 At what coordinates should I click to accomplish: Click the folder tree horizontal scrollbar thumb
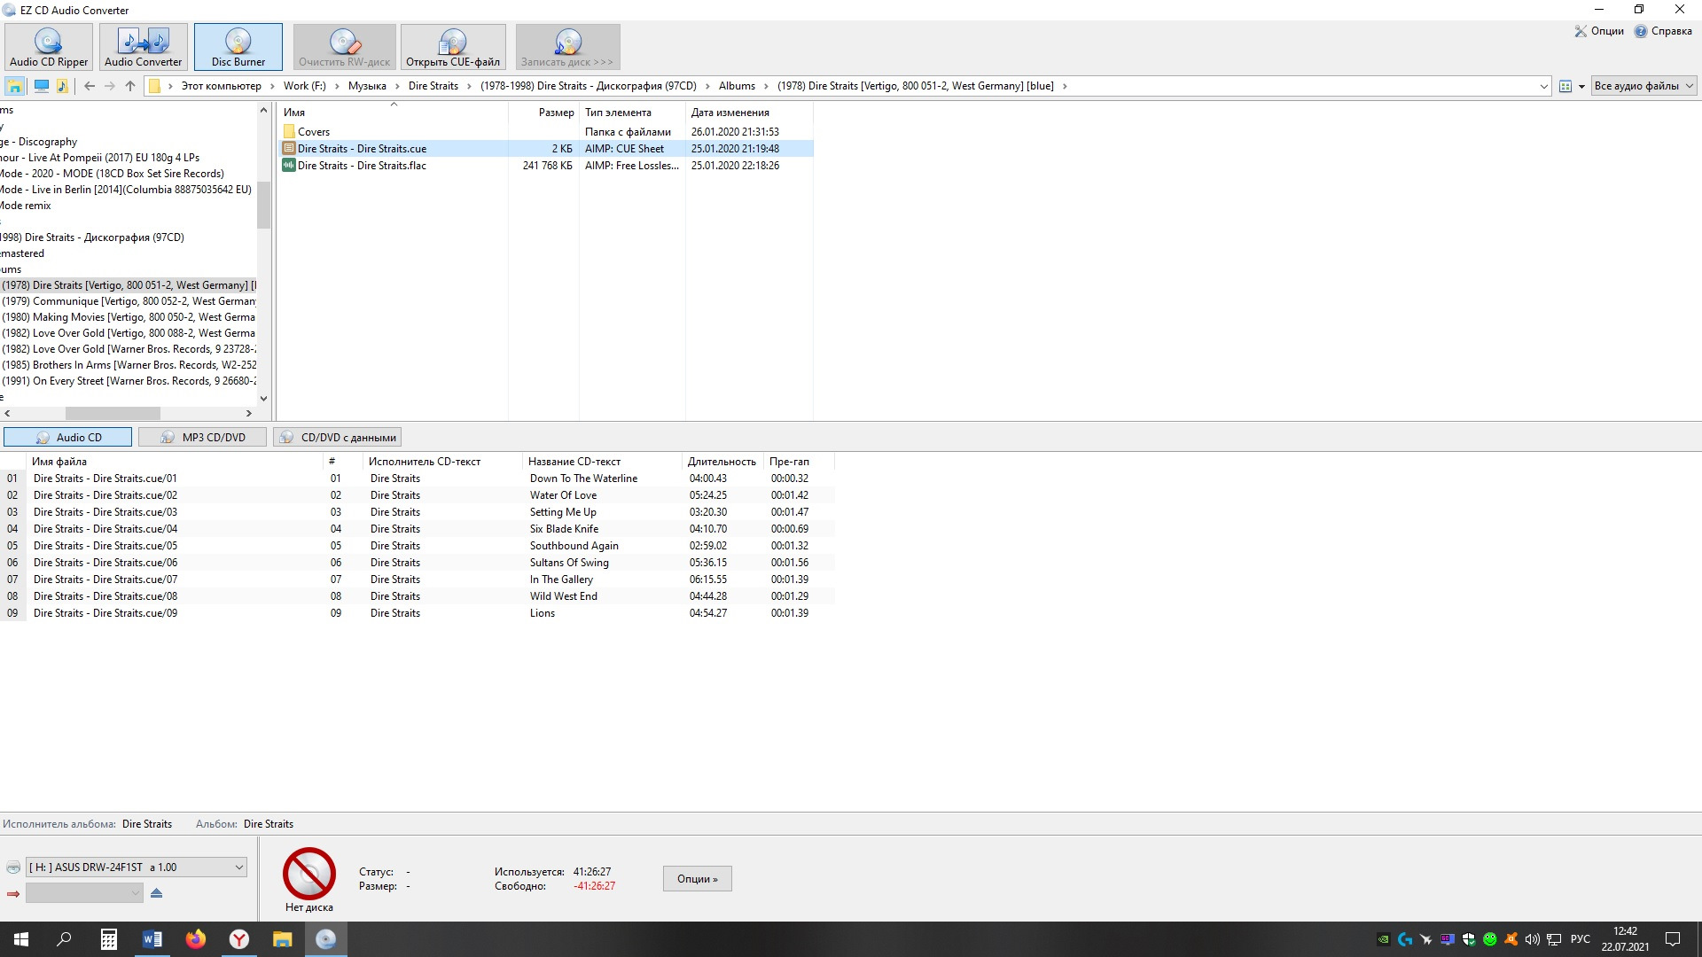tap(113, 414)
